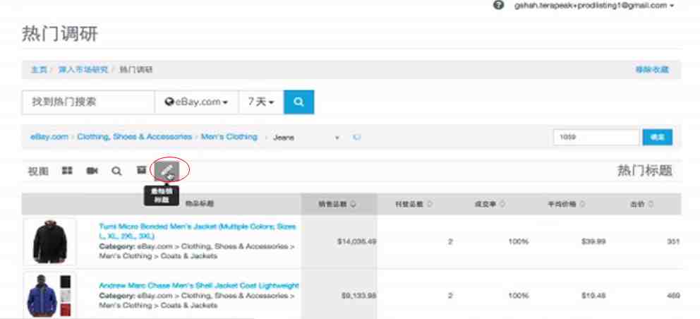Click the $9,133.98 sales value
The width and height of the screenshot is (700, 319).
pos(359,296)
